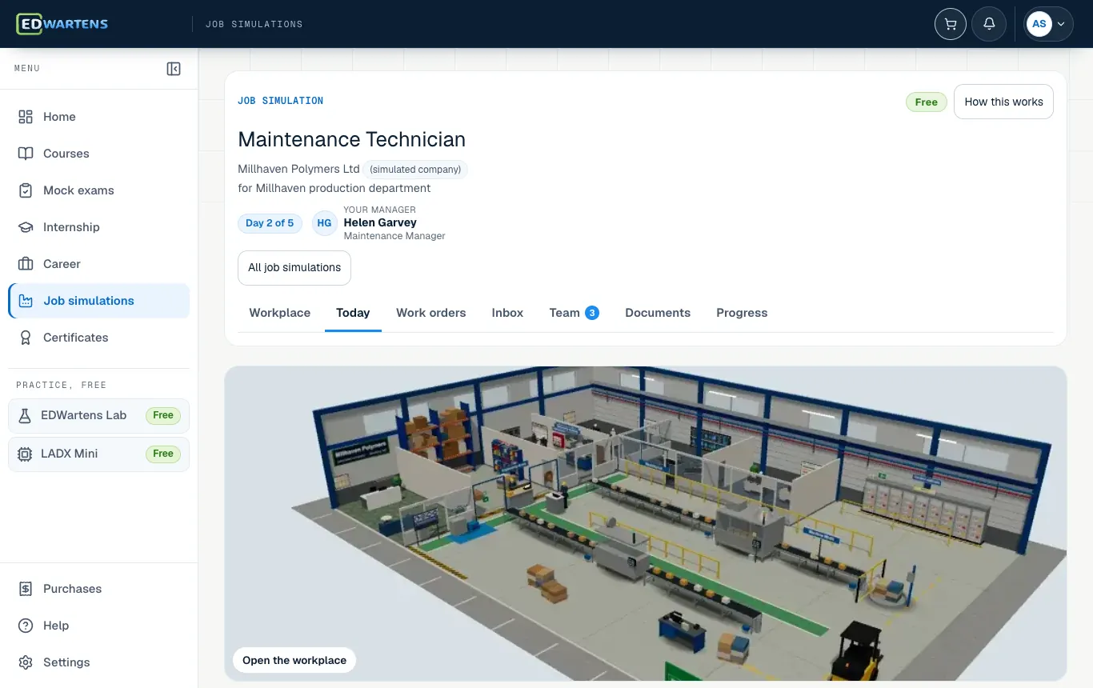1093x688 pixels.
Task: Open the Team tab label
Action: coord(564,313)
